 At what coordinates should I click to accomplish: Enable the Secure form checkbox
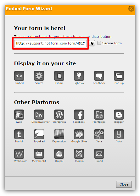[x=99, y=43]
